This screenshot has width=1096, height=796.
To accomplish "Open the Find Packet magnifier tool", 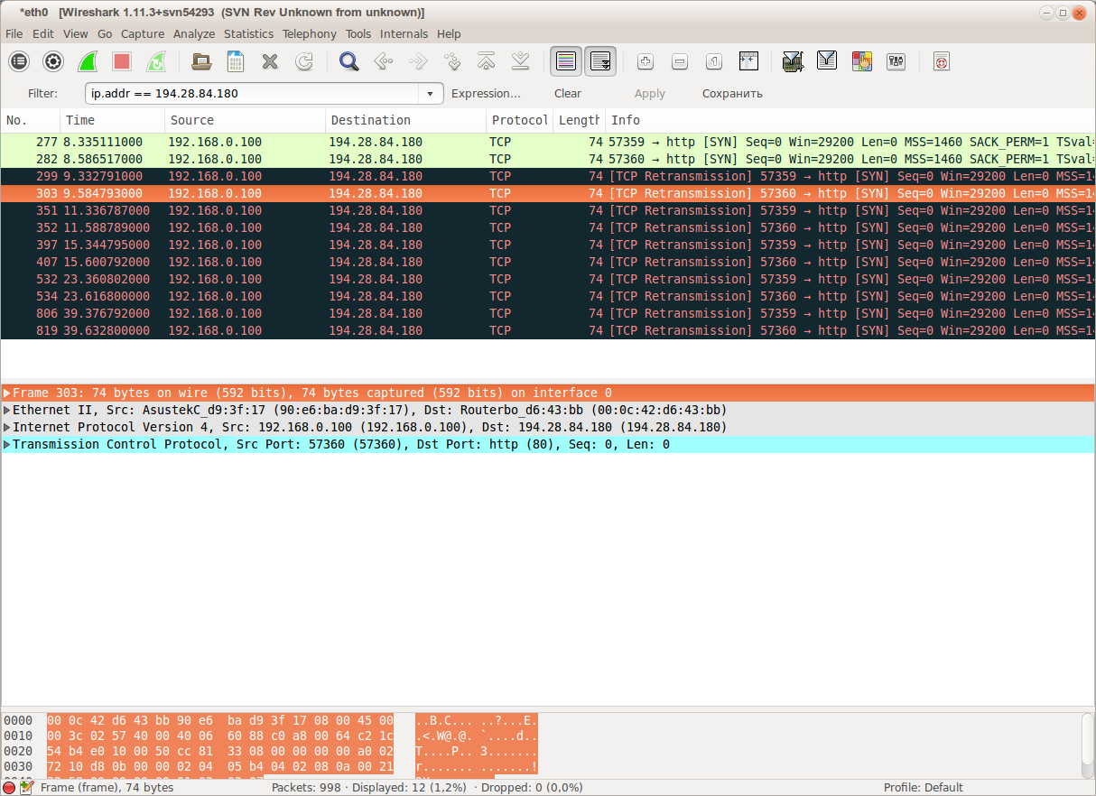I will point(348,61).
